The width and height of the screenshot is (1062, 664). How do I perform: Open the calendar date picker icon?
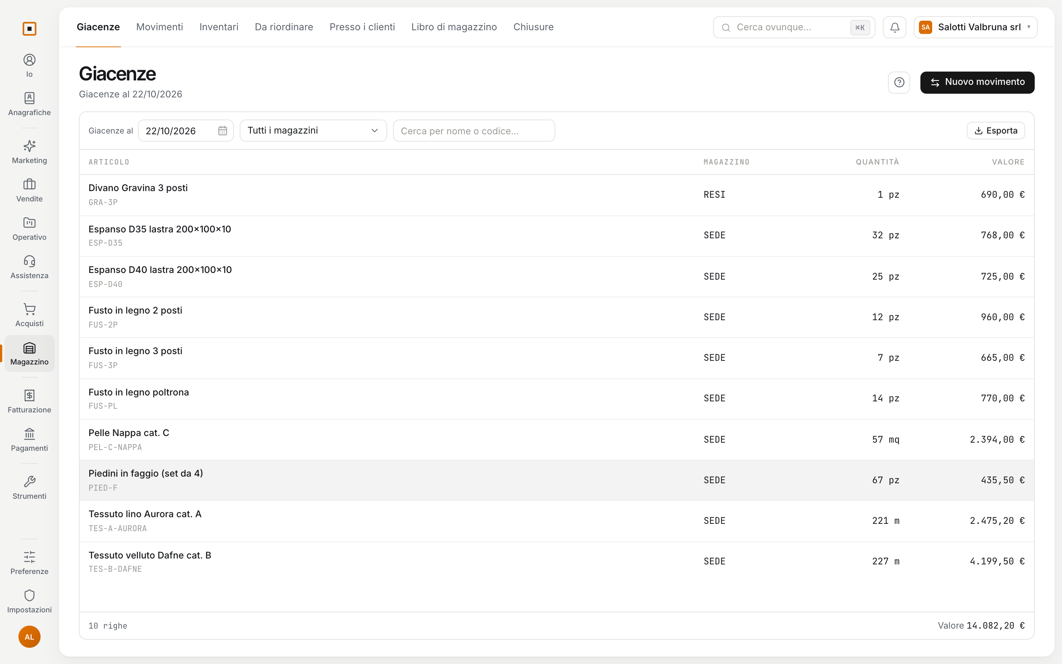tap(222, 131)
